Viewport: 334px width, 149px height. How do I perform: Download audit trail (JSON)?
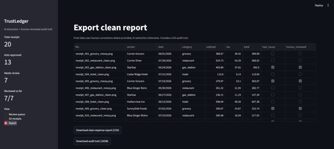[x=92, y=141]
